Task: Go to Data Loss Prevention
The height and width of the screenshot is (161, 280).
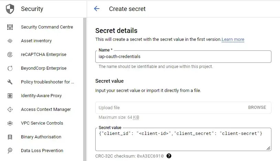Action: (42, 151)
